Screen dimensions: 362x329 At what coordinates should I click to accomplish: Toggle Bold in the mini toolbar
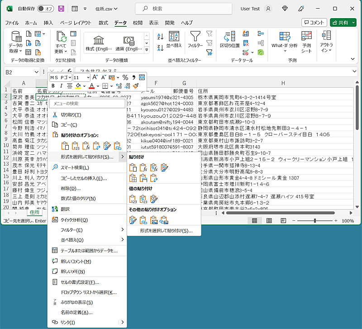click(53, 86)
